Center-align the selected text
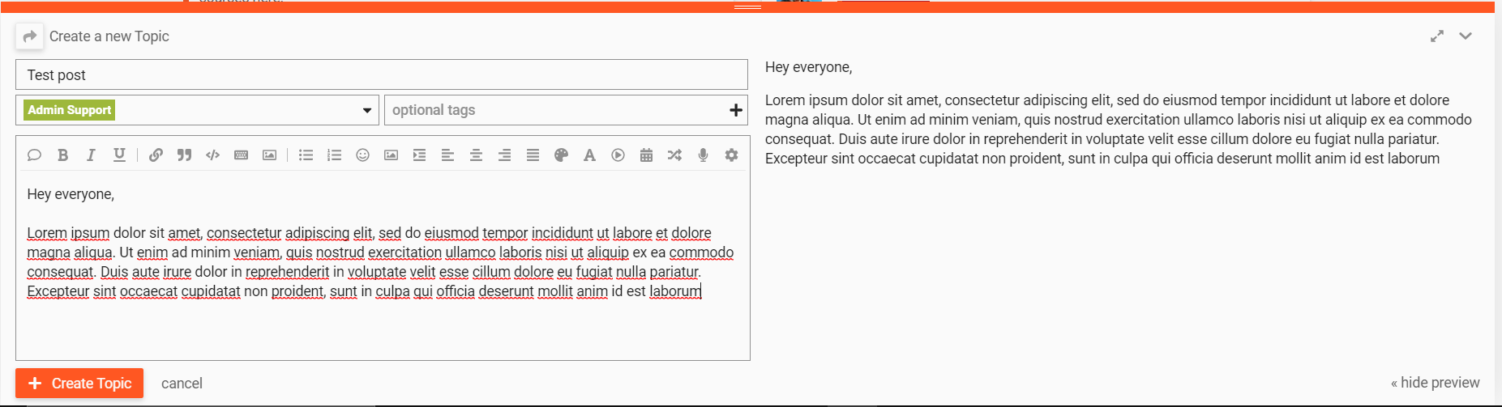 (x=476, y=155)
